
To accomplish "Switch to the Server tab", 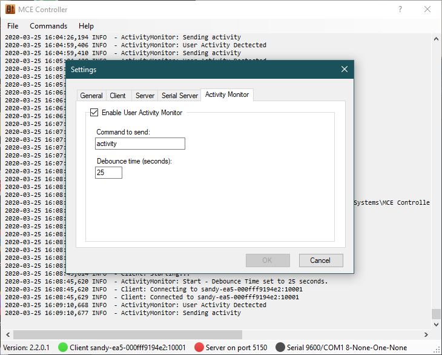I will click(x=145, y=96).
